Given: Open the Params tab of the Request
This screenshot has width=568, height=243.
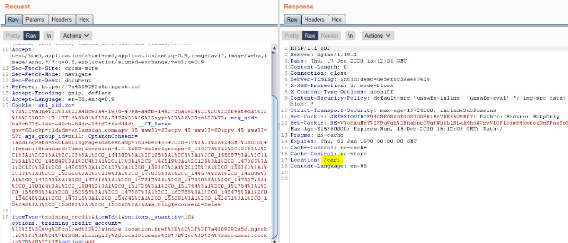Looking at the screenshot, I should coord(34,20).
